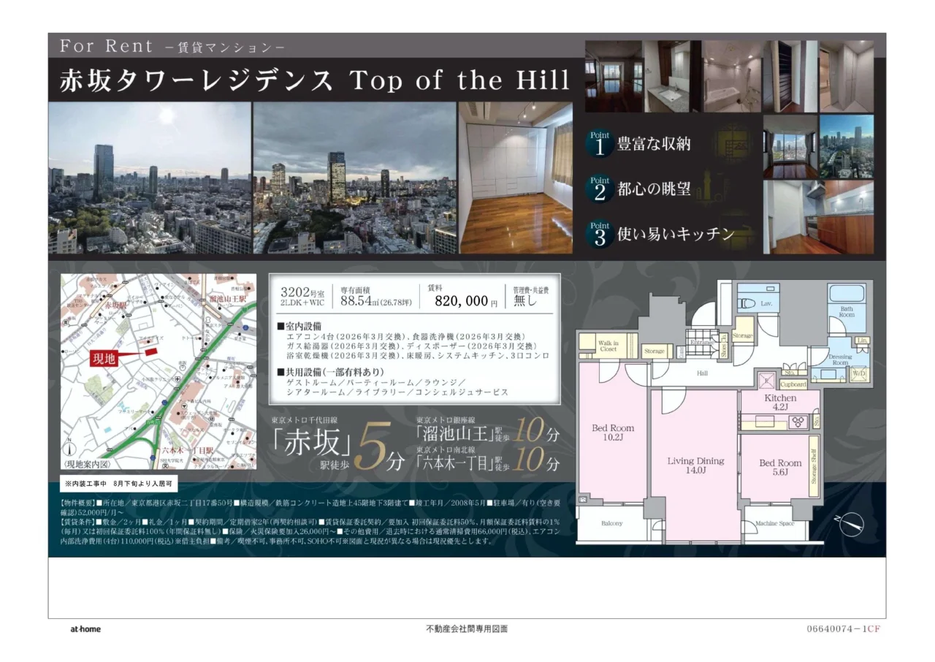Open the large photo of white wall storage

(x=516, y=178)
